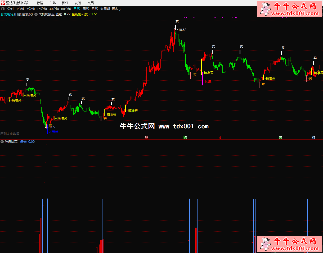Click the 通达信 app logo icon

click(3, 3)
